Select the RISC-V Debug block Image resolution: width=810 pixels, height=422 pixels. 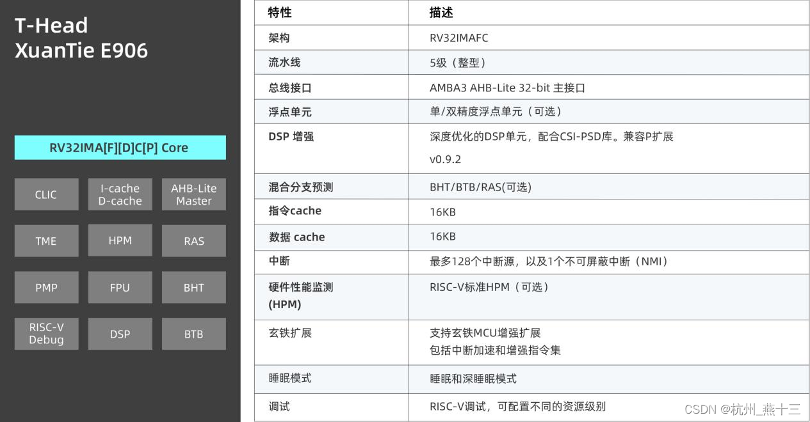46,334
